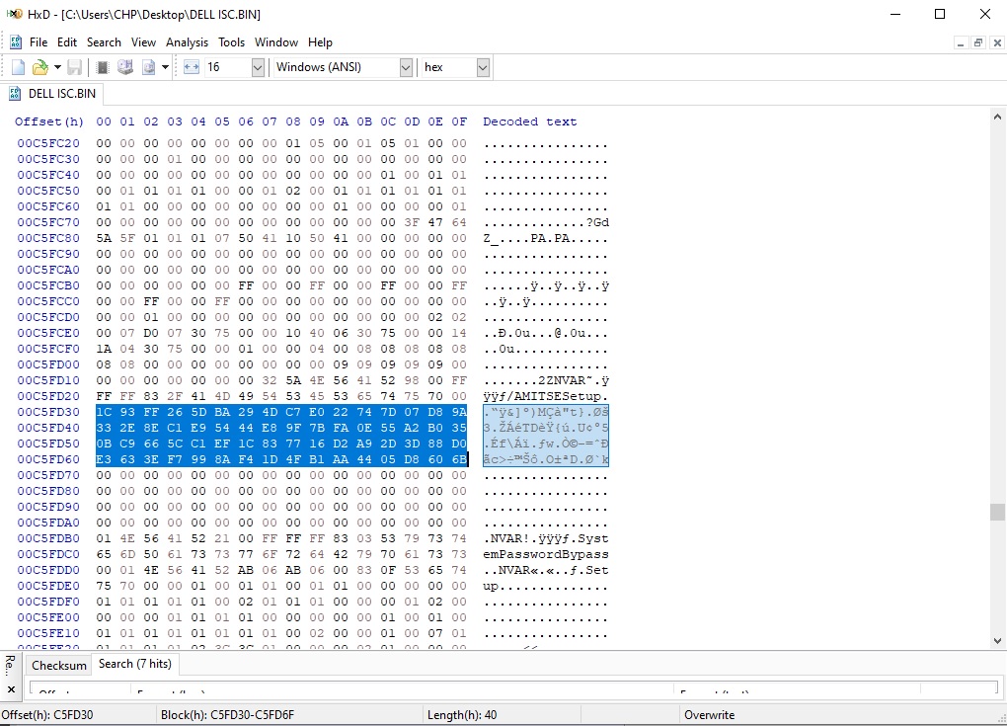Click decoded text '.......2ZNVAR~.ÿ'
The image size is (1007, 726).
546,380
